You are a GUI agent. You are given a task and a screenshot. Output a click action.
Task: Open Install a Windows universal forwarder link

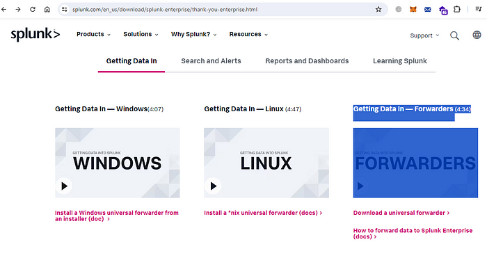point(117,216)
